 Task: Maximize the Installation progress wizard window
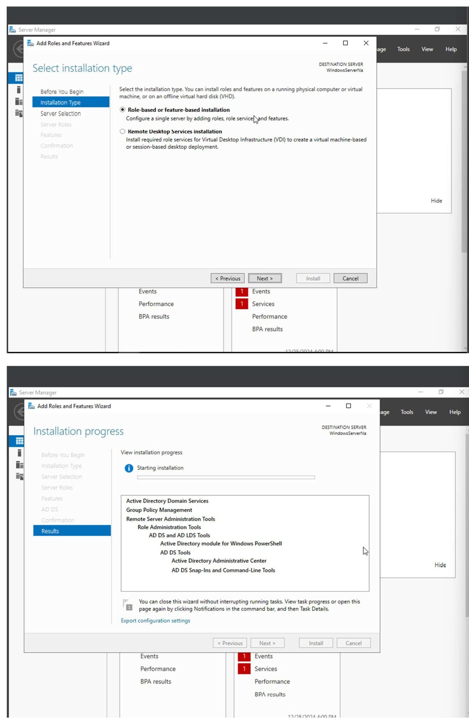349,406
